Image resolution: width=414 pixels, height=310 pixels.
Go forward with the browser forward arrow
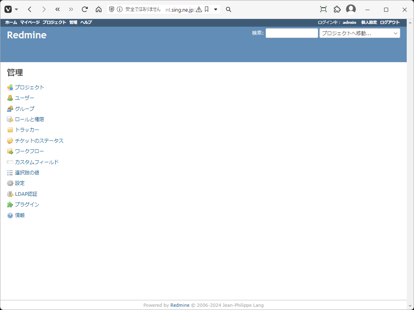click(44, 10)
